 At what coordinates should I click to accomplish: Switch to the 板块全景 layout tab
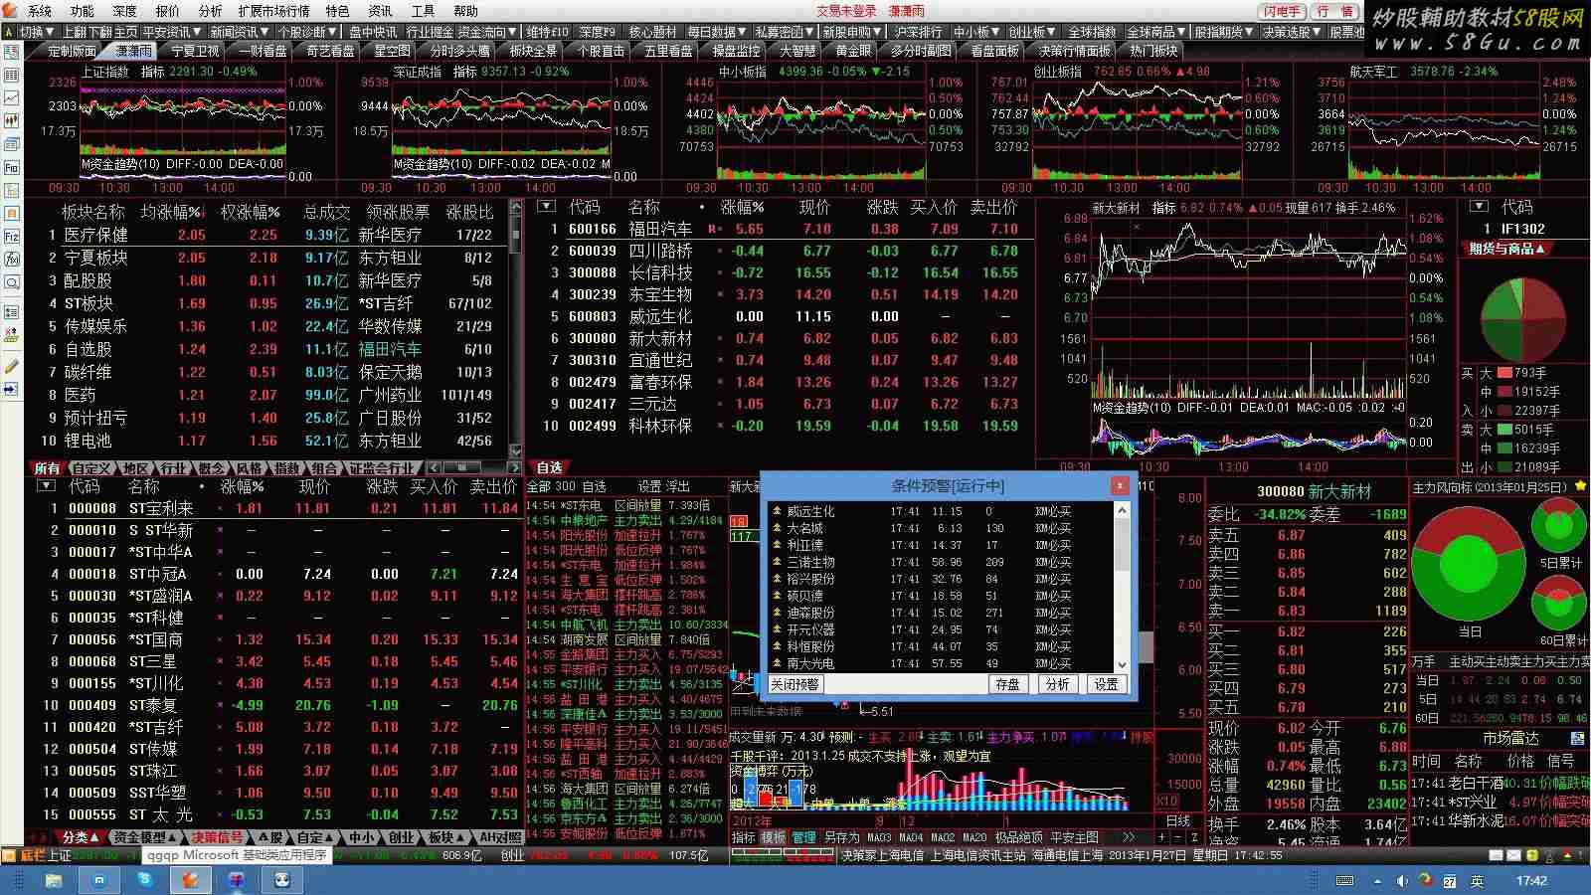tap(533, 51)
